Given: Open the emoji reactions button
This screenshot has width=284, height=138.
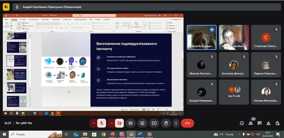Looking at the screenshot, I should coord(142,123).
